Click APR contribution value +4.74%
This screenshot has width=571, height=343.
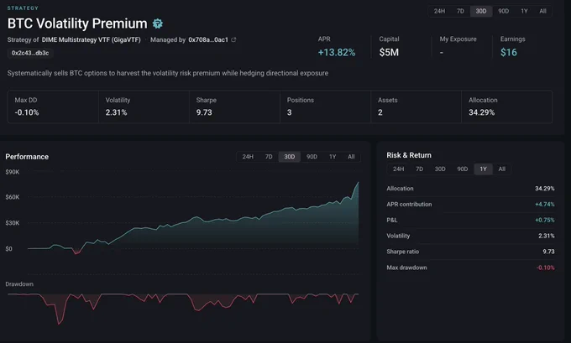point(545,205)
